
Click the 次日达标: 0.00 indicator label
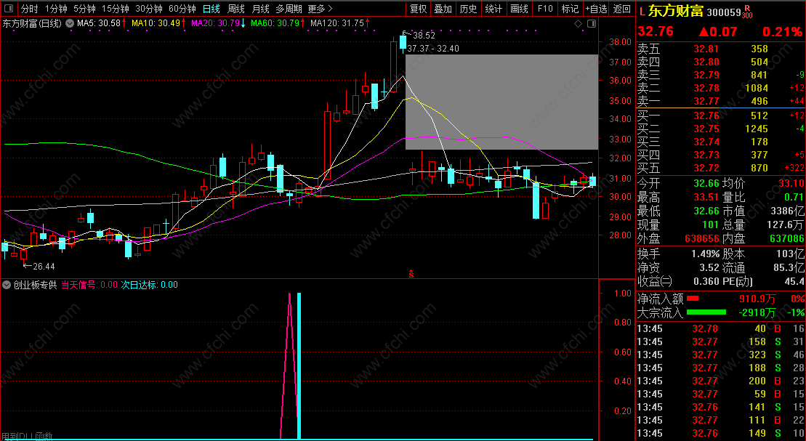150,285
